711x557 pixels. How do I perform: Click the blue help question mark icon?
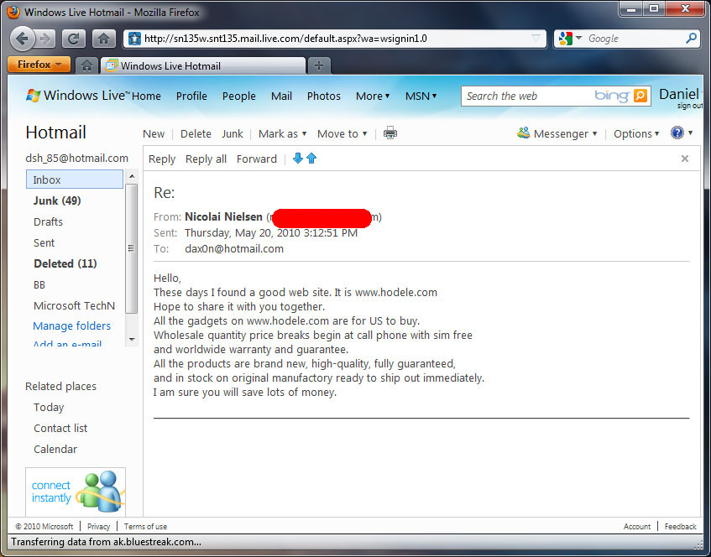click(677, 133)
